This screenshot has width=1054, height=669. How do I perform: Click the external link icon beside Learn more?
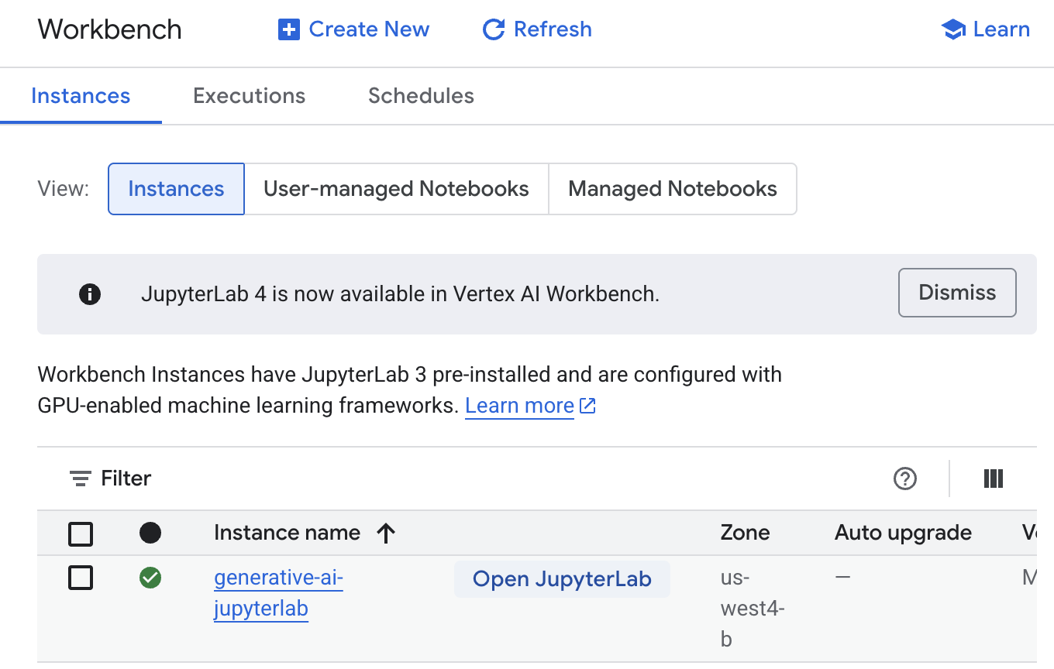[x=588, y=406]
